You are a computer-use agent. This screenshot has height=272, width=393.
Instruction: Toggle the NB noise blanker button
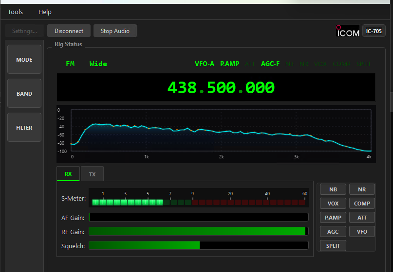click(333, 189)
